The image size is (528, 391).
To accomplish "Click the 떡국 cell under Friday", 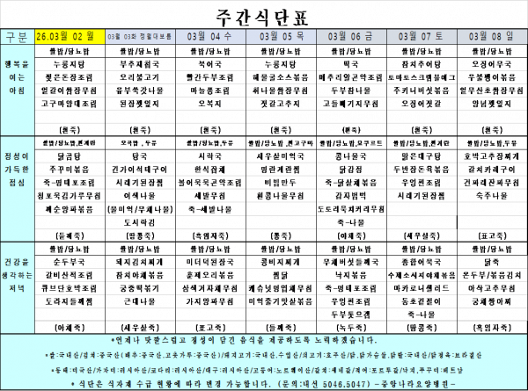I will coord(351,64).
